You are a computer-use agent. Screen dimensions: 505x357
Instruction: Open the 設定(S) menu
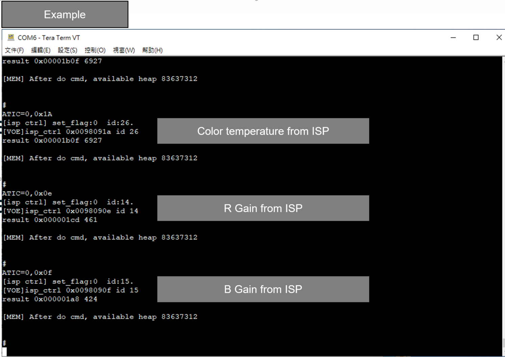[67, 50]
